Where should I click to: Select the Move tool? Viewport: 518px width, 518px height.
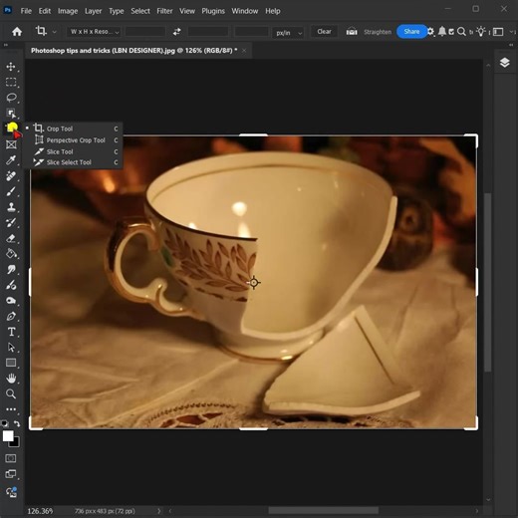(x=11, y=67)
